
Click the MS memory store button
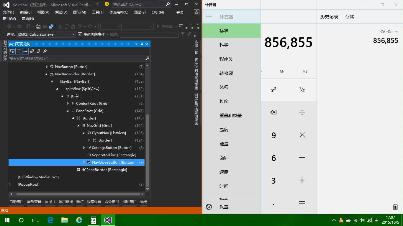[x=305, y=72]
